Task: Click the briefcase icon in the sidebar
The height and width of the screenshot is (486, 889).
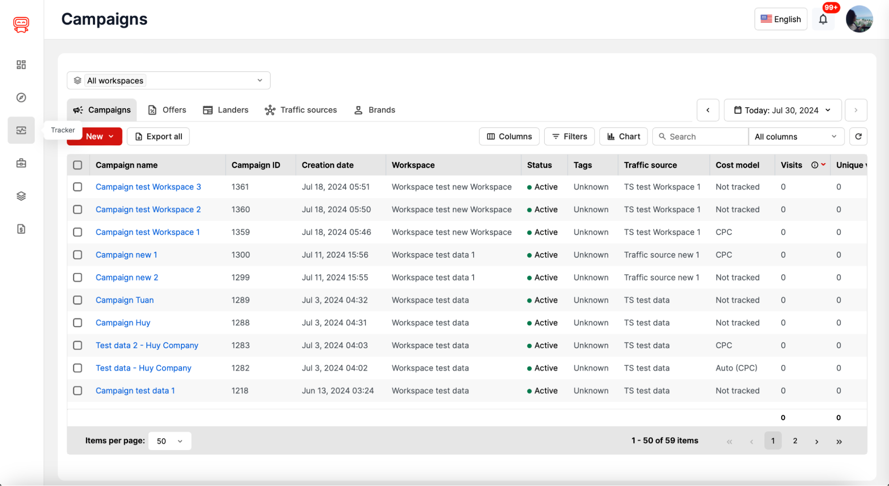Action: point(20,163)
